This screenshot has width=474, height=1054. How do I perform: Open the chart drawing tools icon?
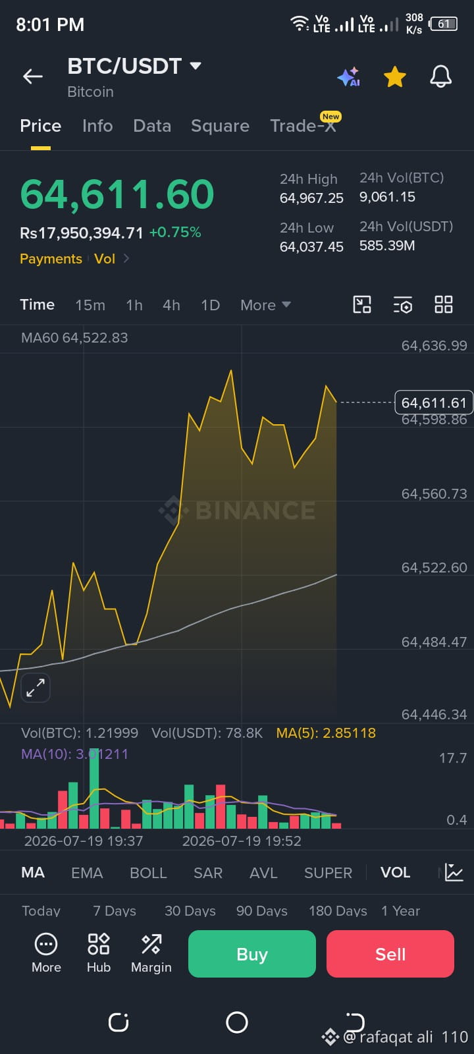(362, 304)
